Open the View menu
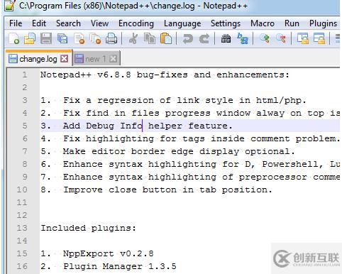 click(99, 23)
